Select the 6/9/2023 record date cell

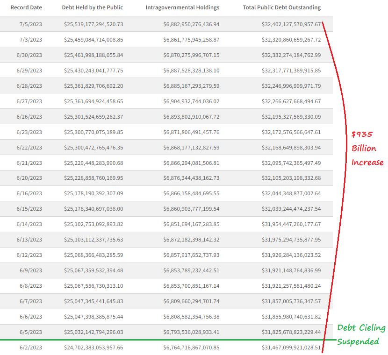(31, 270)
